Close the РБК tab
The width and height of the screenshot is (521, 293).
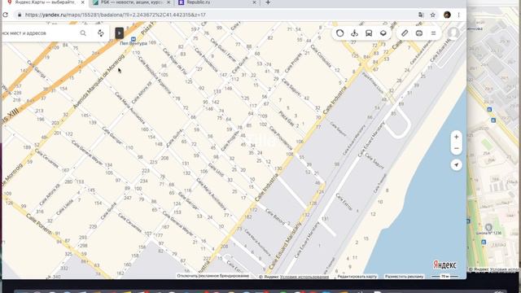[x=169, y=2]
